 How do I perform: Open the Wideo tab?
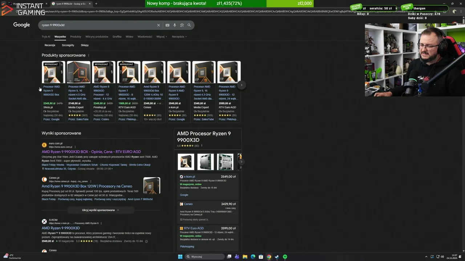(129, 37)
